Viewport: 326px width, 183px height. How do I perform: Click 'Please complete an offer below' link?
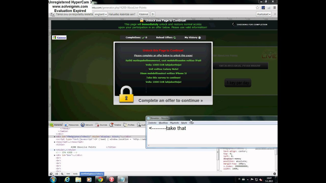coord(163,55)
